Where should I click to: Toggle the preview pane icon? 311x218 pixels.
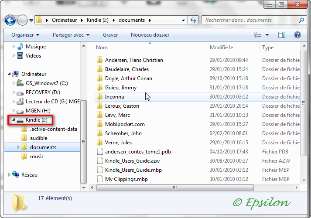(282, 35)
